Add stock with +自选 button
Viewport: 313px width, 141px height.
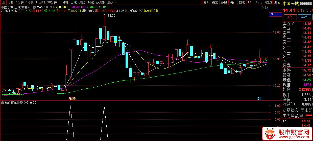tap(268, 2)
